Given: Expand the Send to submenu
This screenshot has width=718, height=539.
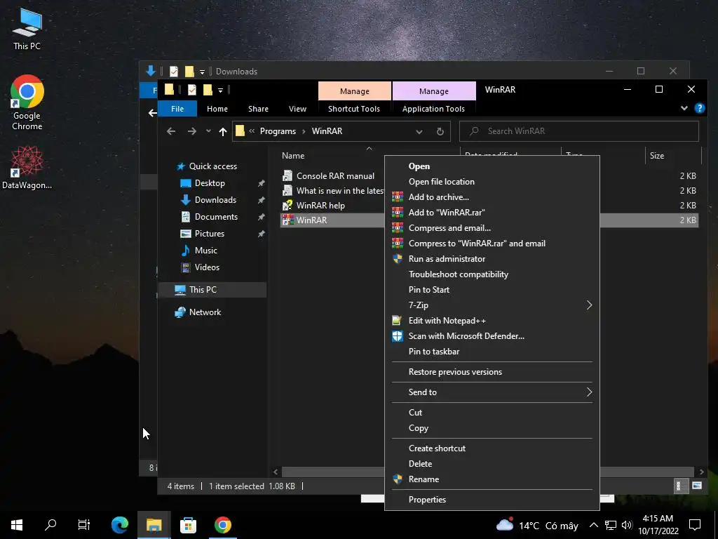Looking at the screenshot, I should [x=589, y=392].
